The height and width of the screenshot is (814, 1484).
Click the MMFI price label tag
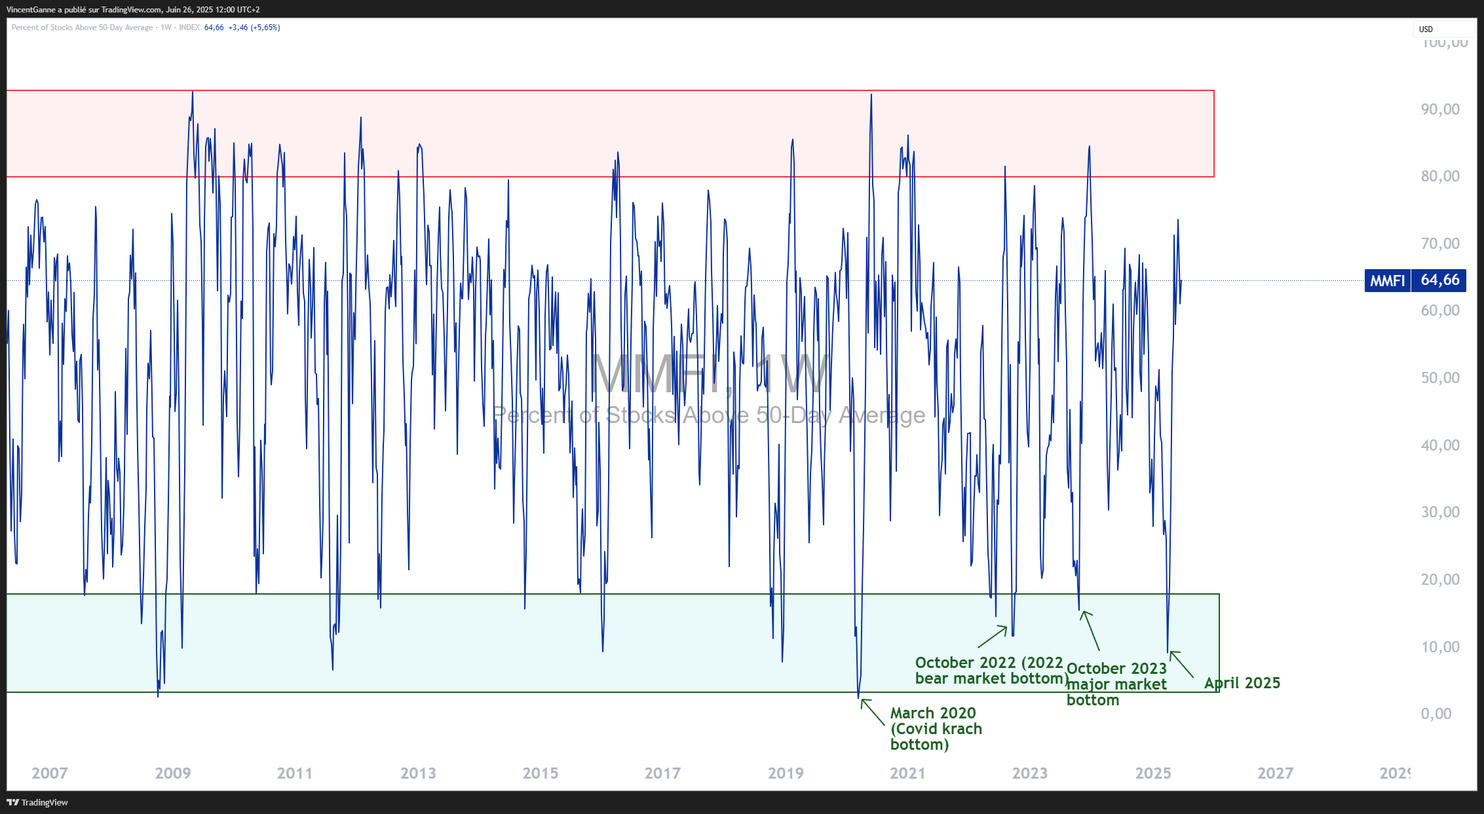[x=1387, y=280]
